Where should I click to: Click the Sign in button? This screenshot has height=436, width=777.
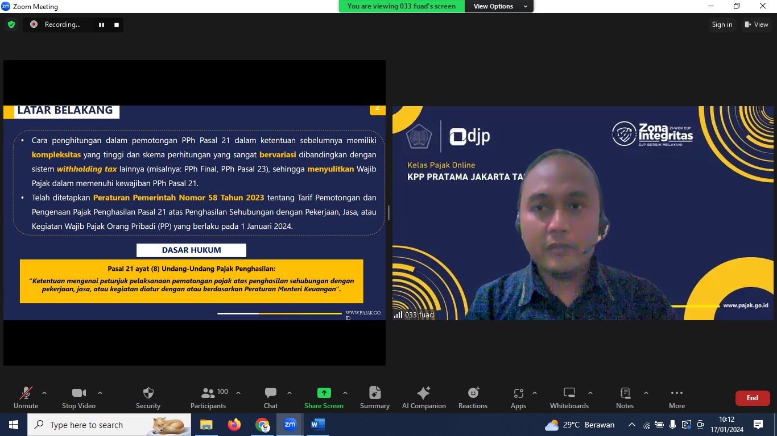722,24
